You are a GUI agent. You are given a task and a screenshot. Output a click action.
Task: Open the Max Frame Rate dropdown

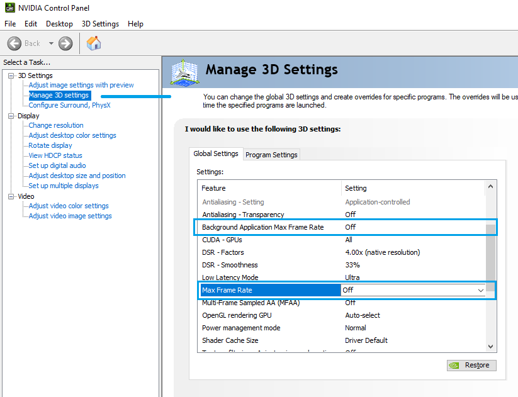click(x=481, y=290)
